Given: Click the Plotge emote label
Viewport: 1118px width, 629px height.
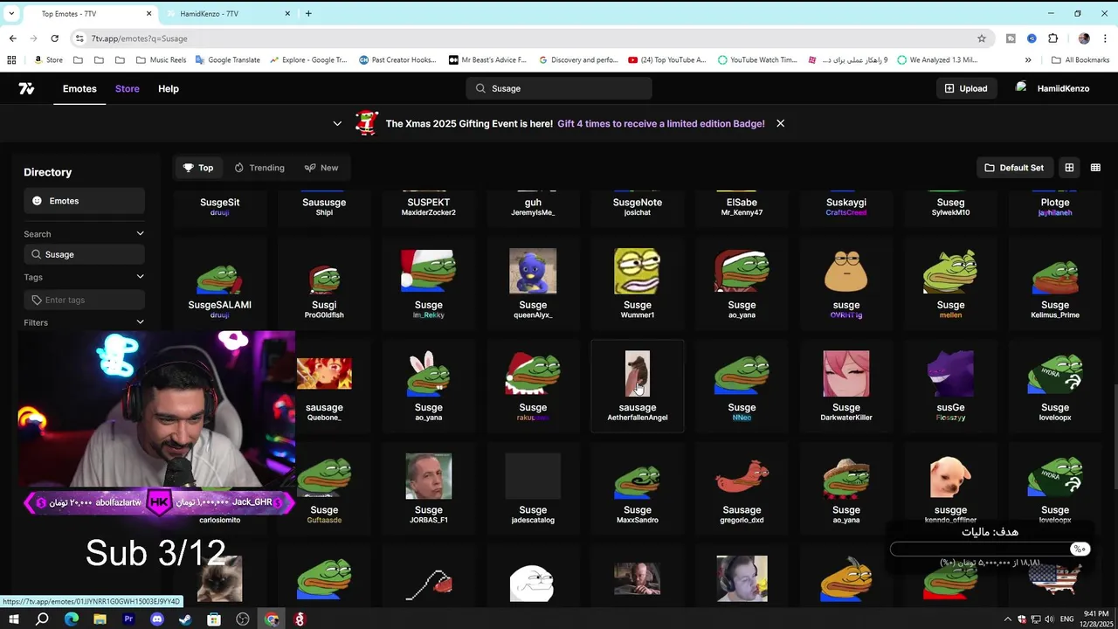Looking at the screenshot, I should [1055, 202].
